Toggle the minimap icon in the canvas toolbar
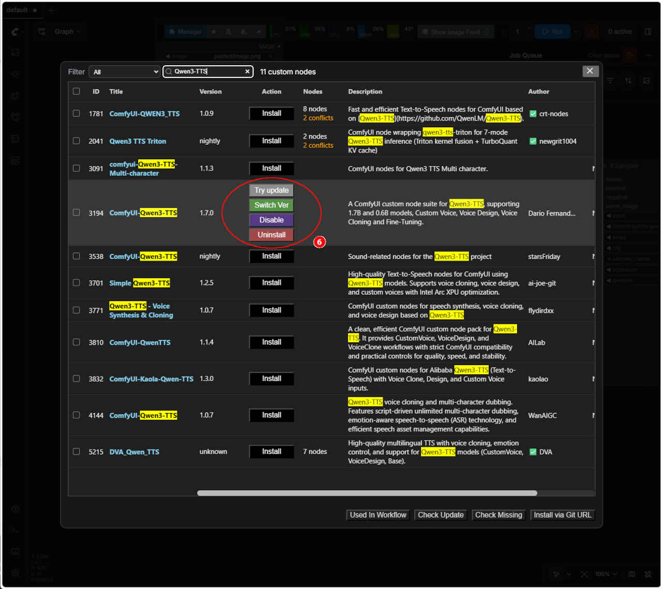662x589 pixels. point(631,574)
